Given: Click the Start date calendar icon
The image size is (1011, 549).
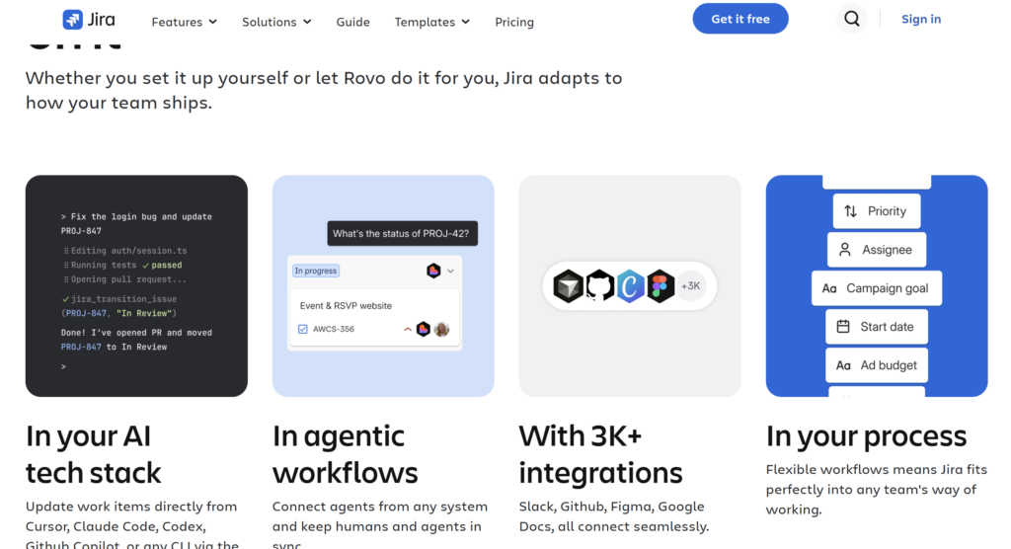Looking at the screenshot, I should (x=843, y=327).
